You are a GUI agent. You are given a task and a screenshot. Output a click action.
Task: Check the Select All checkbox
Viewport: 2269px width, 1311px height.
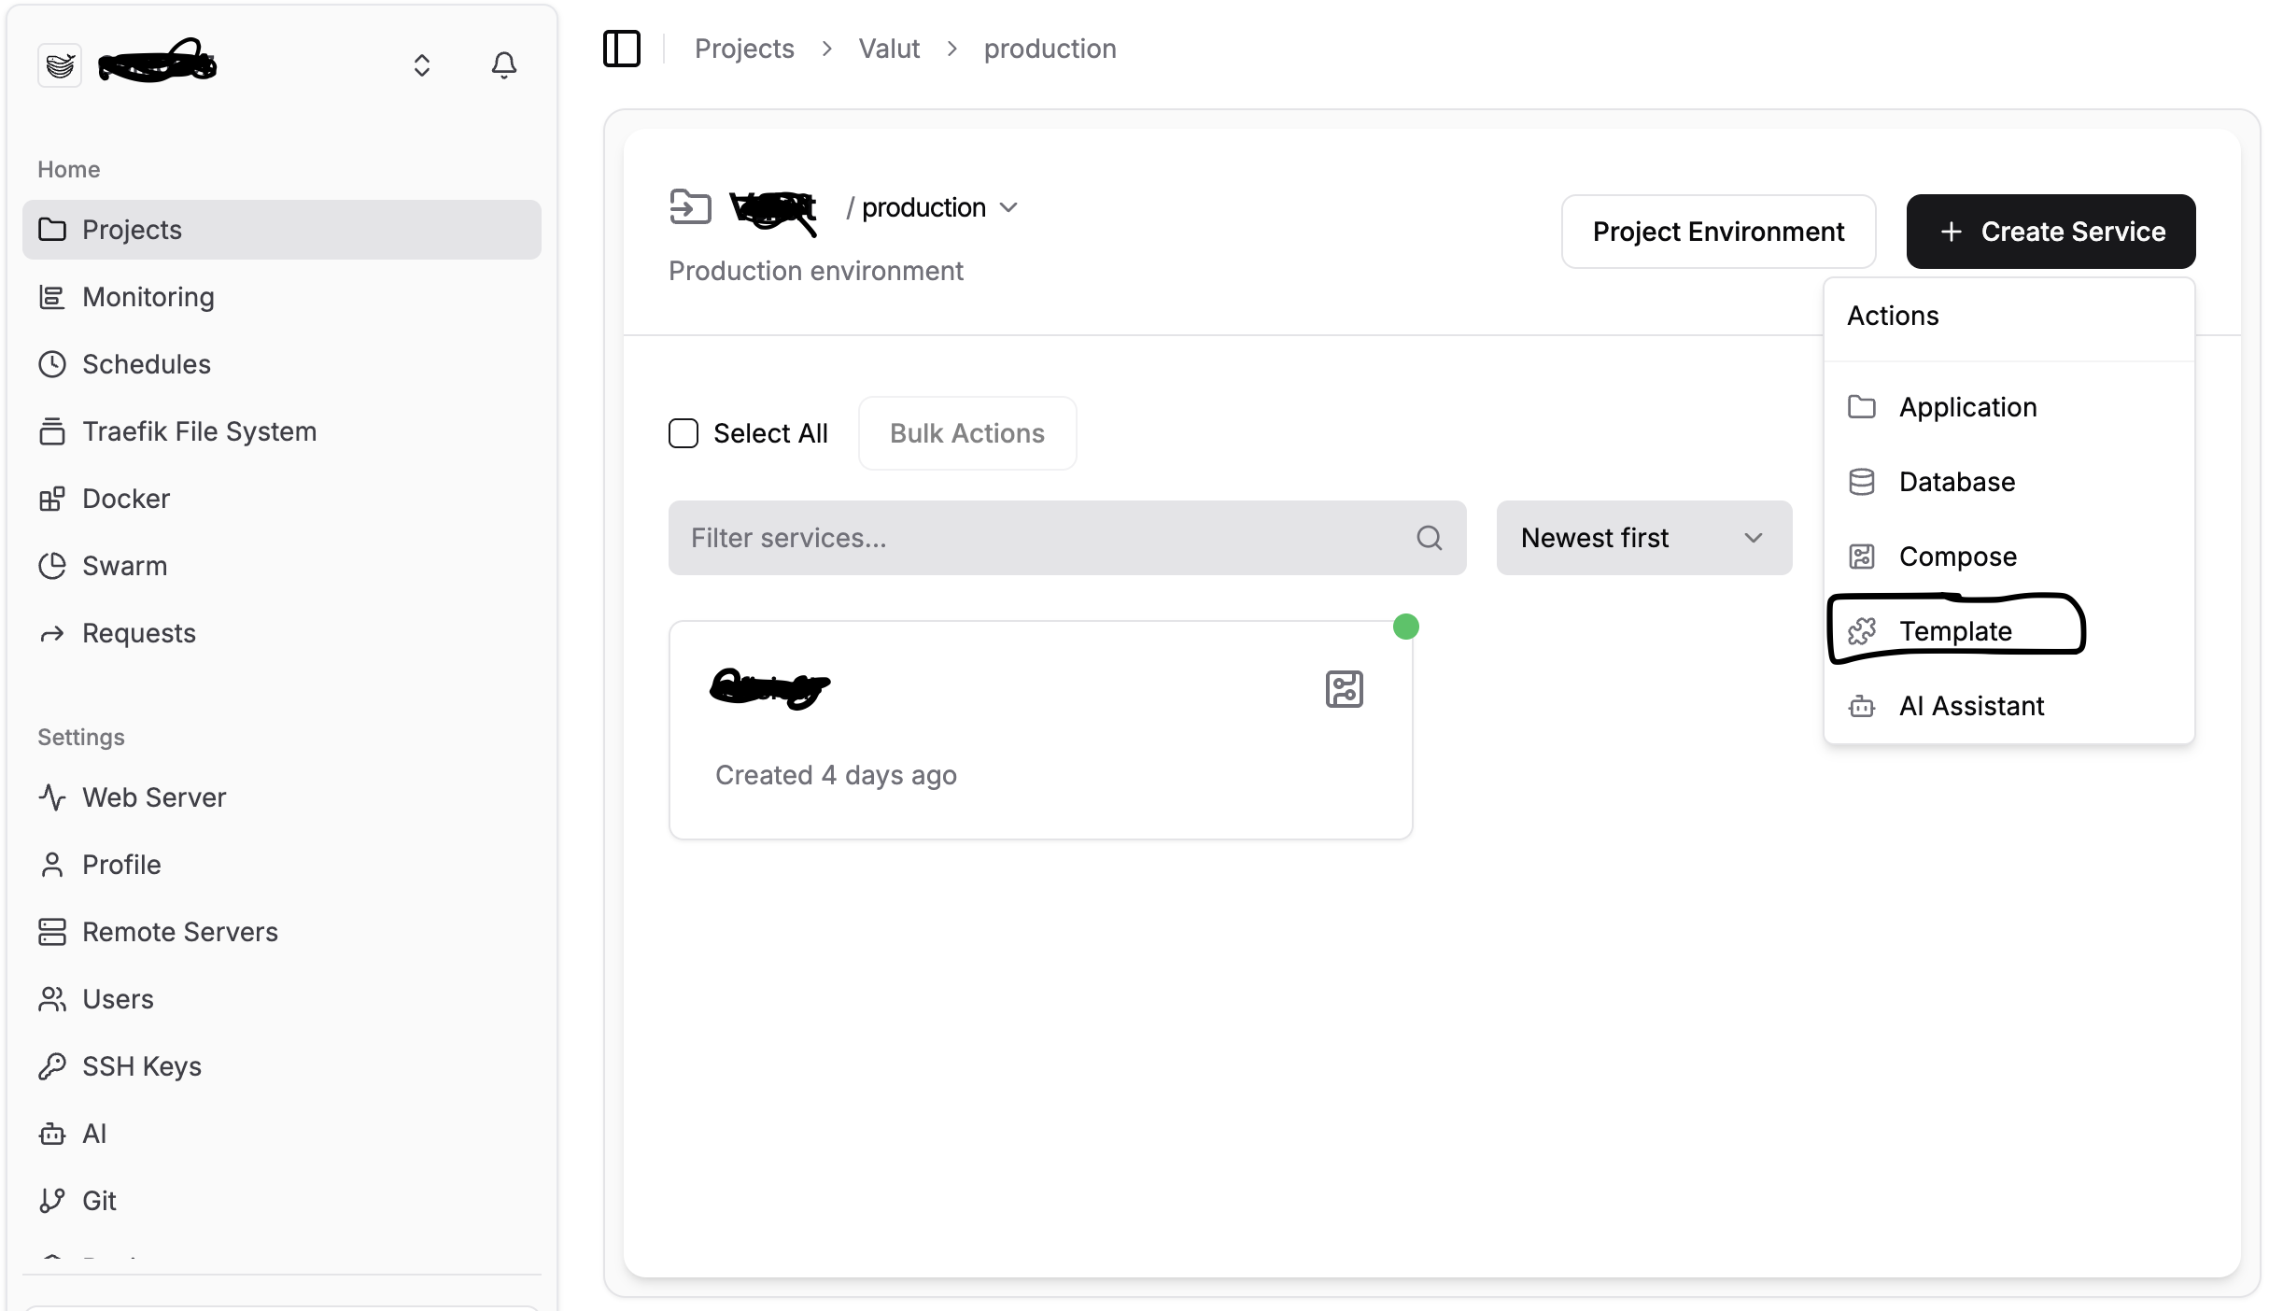pos(684,433)
